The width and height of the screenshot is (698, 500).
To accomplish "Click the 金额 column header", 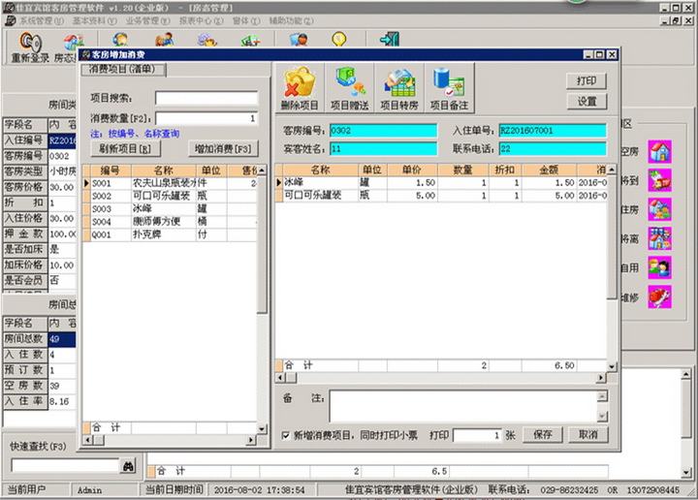I will coord(550,170).
